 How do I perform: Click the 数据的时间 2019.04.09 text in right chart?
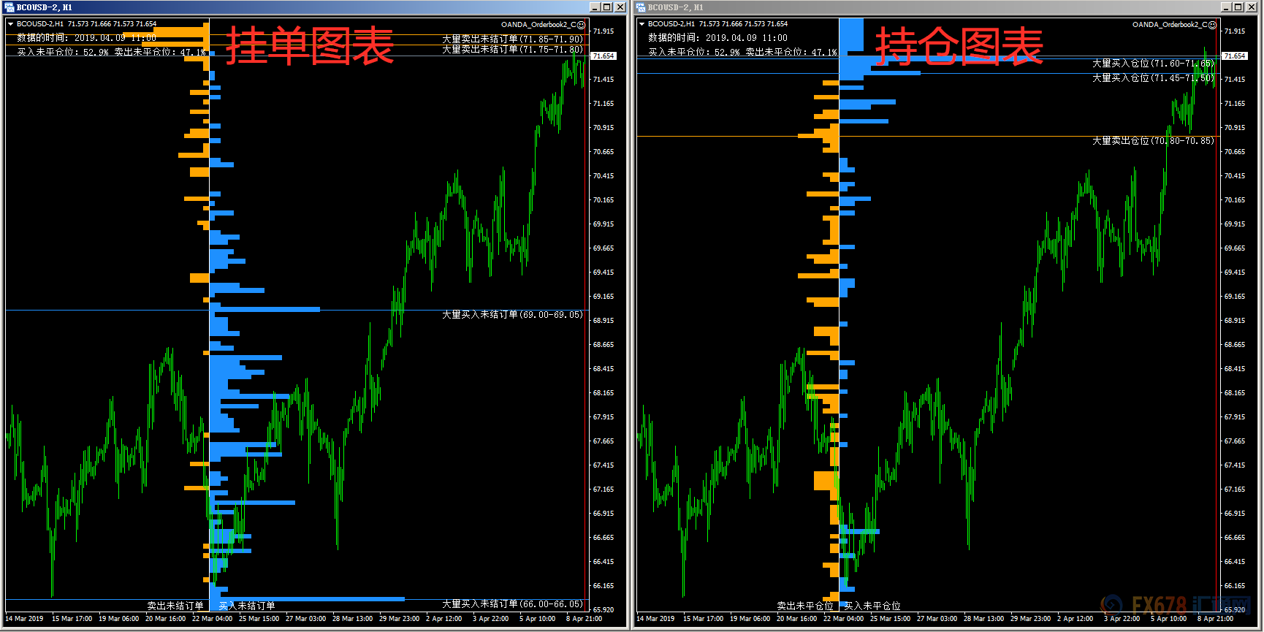717,38
